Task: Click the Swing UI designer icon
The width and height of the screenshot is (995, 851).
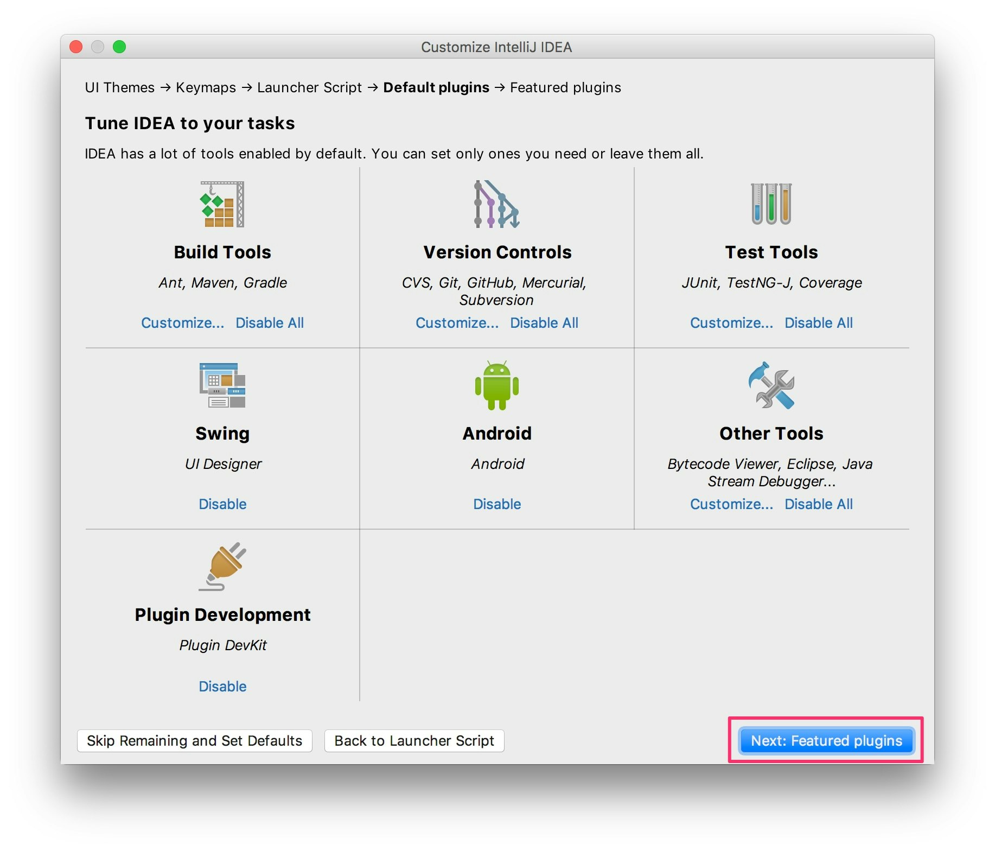Action: [x=222, y=385]
